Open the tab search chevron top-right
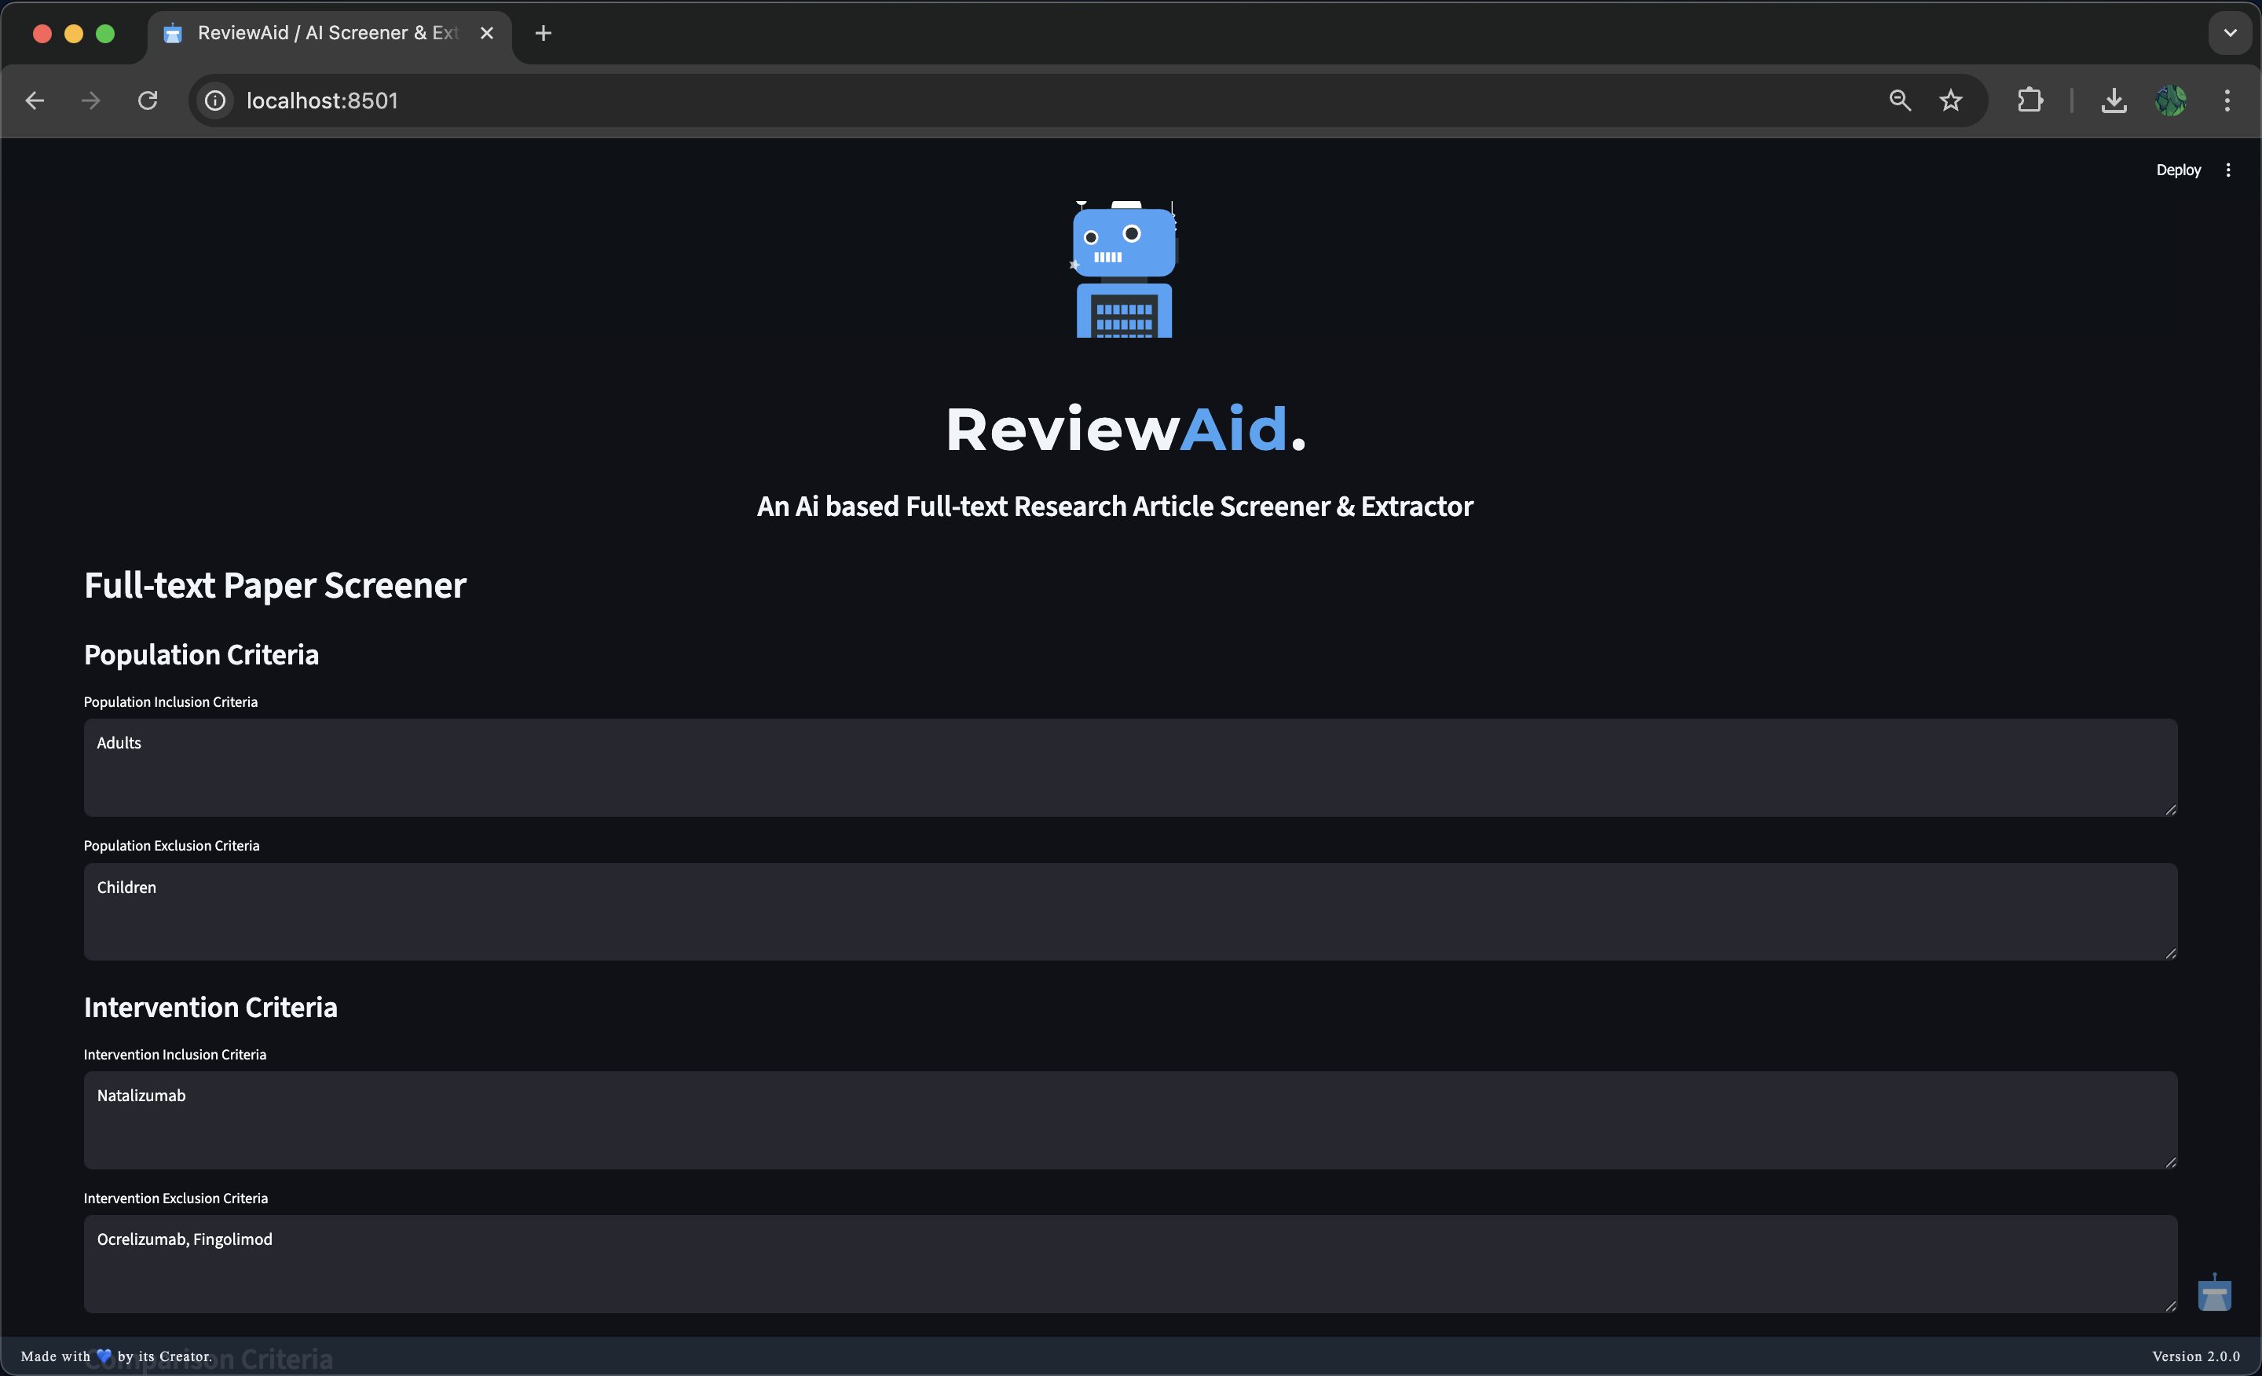2262x1376 pixels. 2231,33
